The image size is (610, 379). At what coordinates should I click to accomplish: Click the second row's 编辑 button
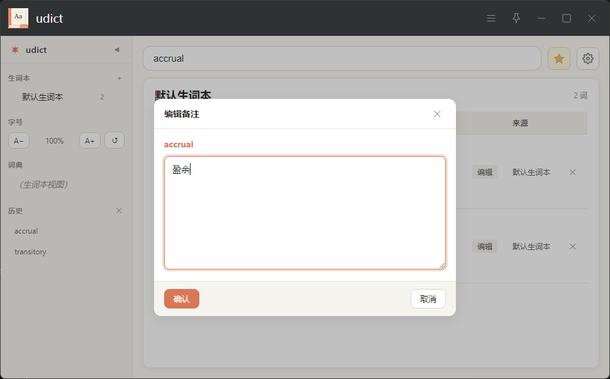point(484,246)
